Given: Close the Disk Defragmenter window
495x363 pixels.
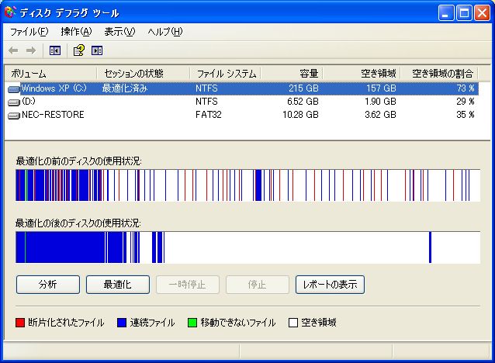Looking at the screenshot, I should [482, 13].
